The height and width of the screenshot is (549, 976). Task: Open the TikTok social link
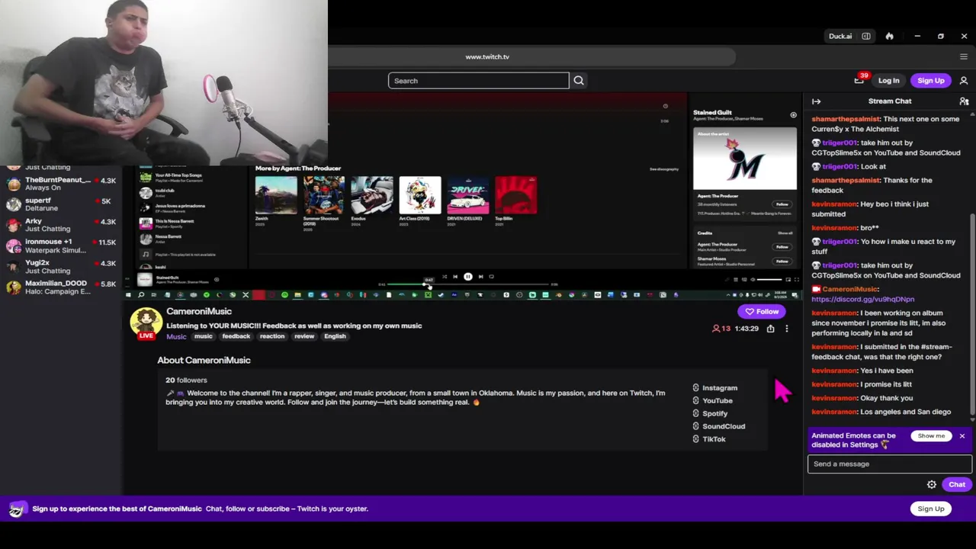click(x=709, y=440)
